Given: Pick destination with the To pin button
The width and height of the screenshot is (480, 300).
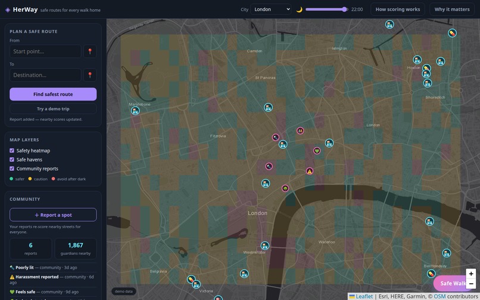Looking at the screenshot, I should coord(90,75).
